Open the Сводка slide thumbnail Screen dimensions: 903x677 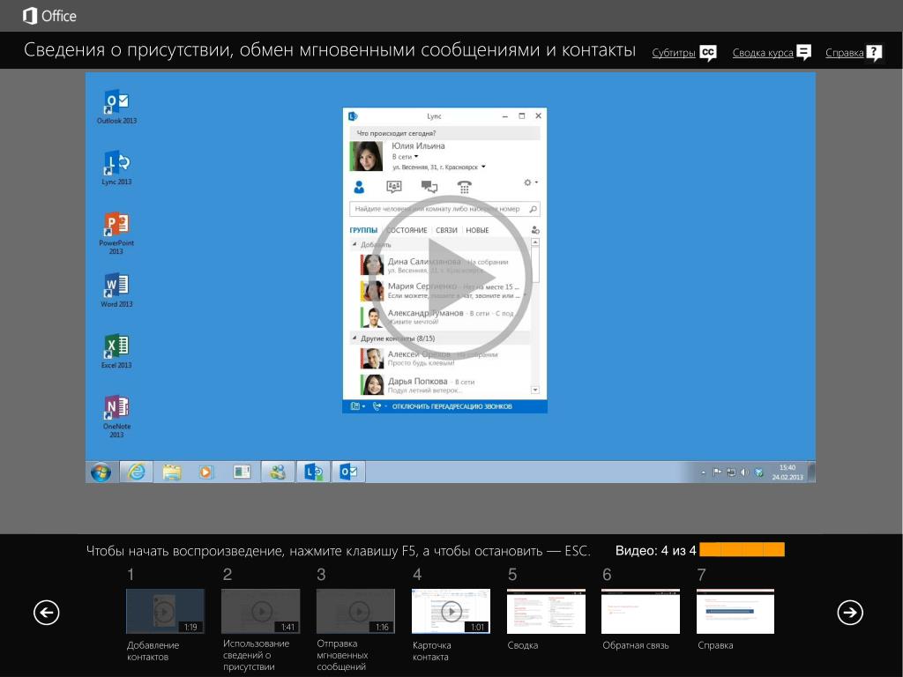coord(546,611)
